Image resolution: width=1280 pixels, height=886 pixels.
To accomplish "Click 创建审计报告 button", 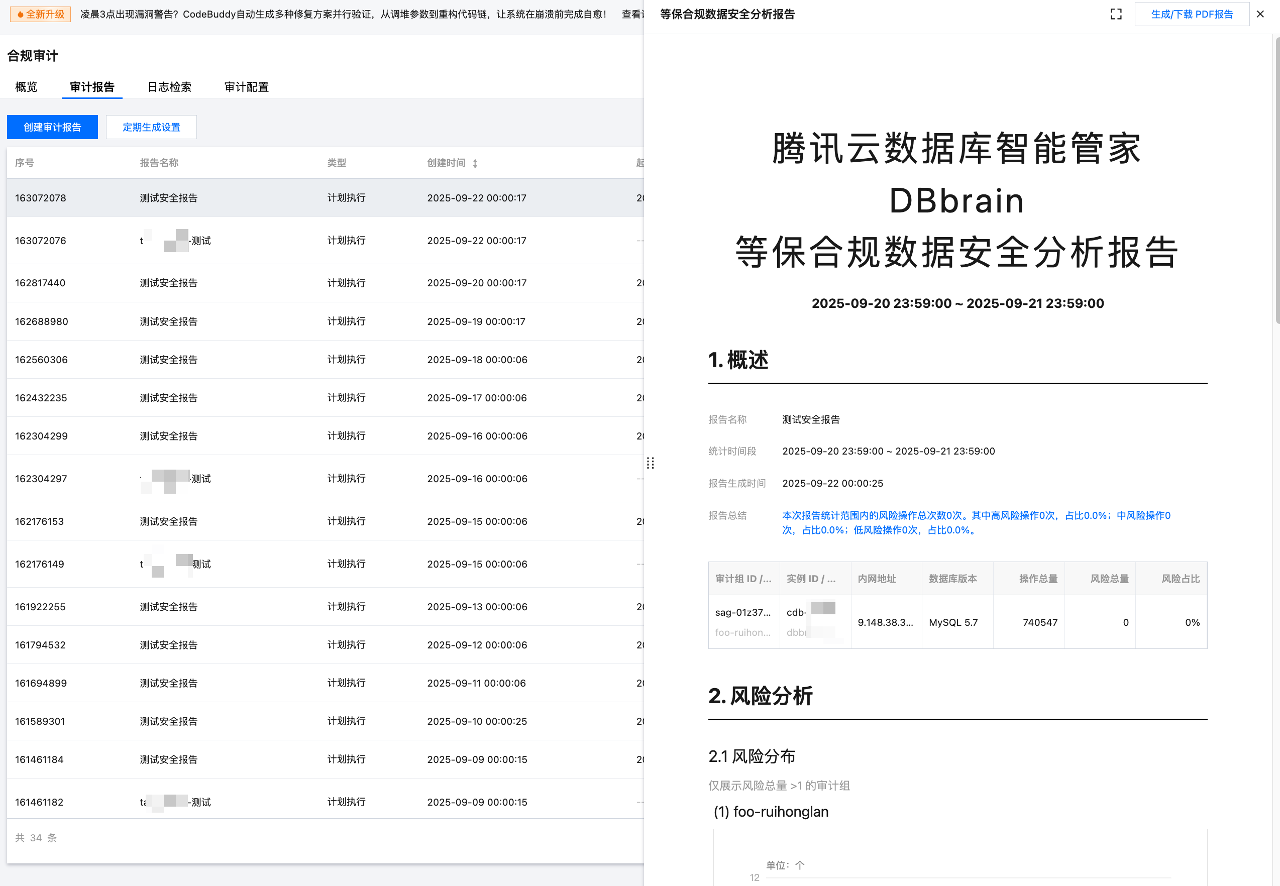I will tap(52, 127).
